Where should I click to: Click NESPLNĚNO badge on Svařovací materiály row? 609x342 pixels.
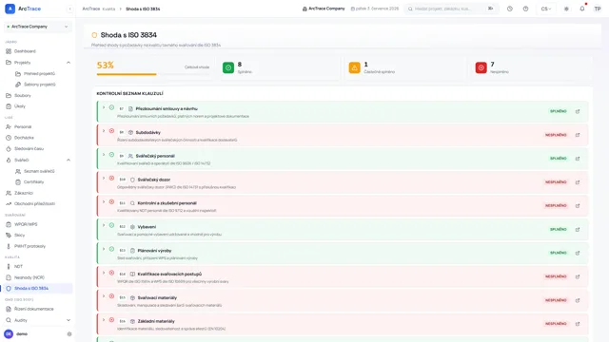pos(556,300)
